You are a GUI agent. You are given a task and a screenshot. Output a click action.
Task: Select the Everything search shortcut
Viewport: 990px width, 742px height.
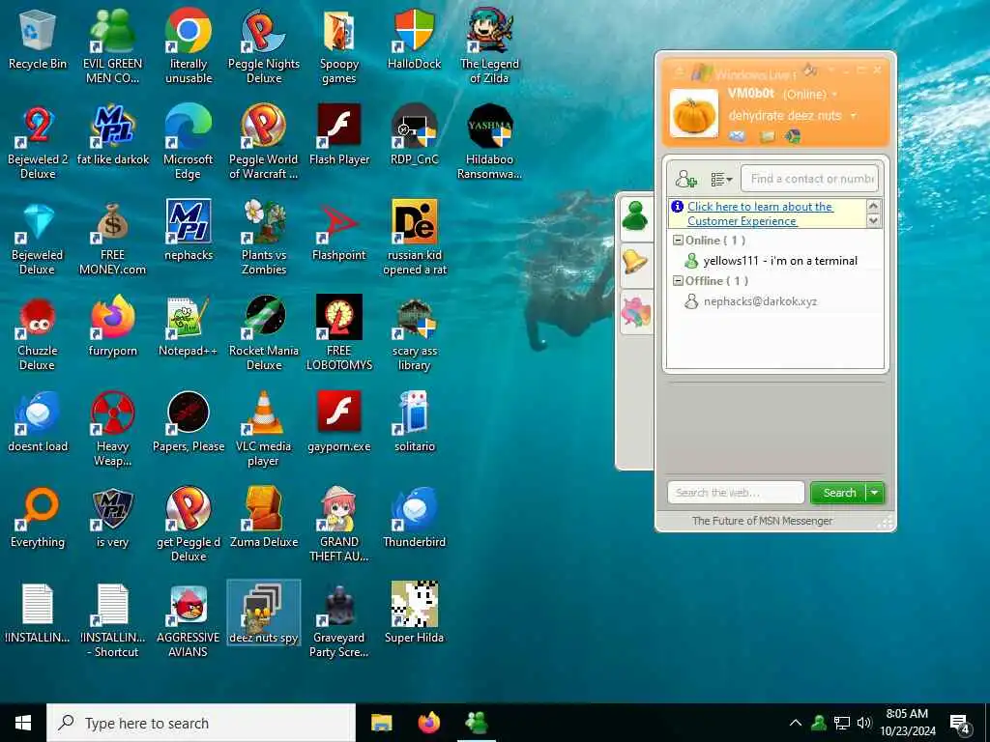pos(38,519)
